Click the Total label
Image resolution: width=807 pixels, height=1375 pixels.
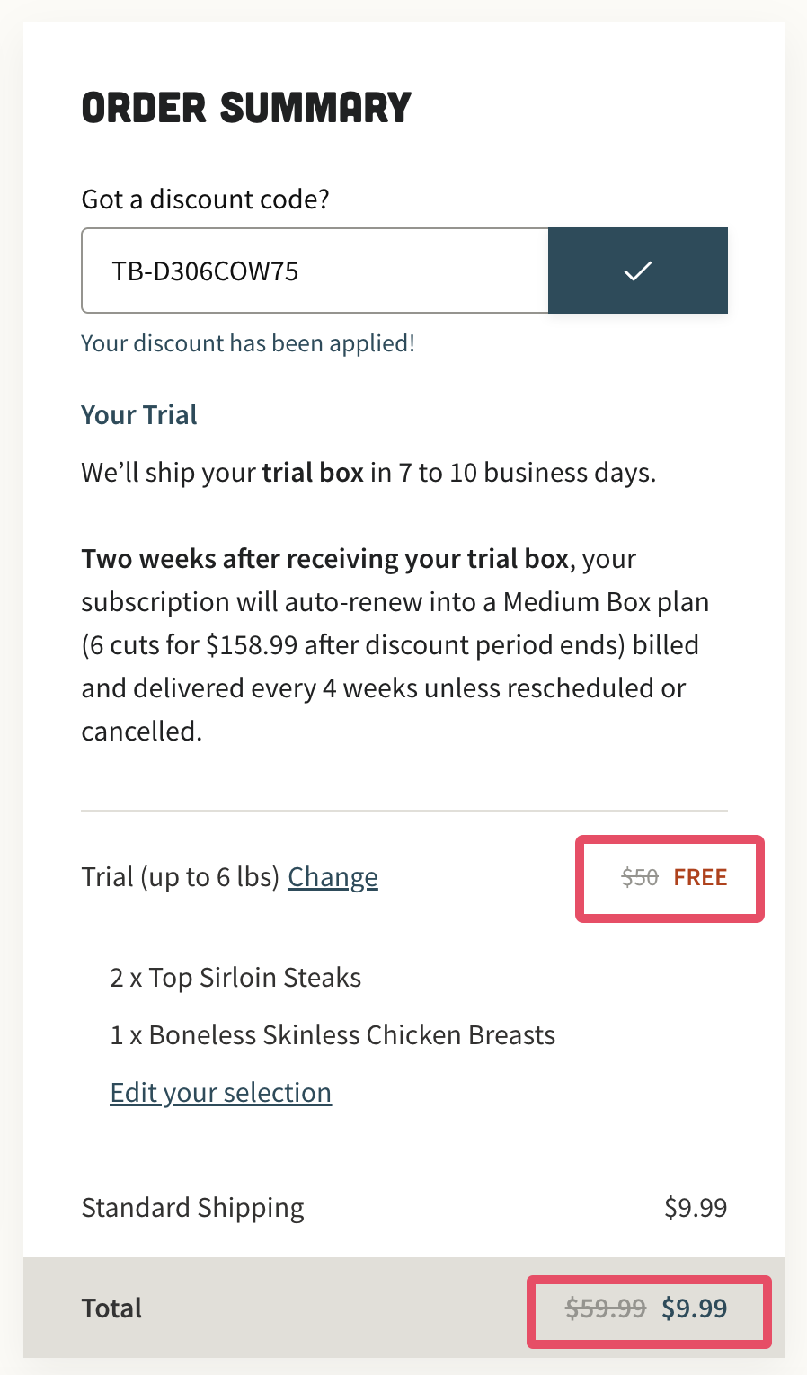coord(111,1308)
